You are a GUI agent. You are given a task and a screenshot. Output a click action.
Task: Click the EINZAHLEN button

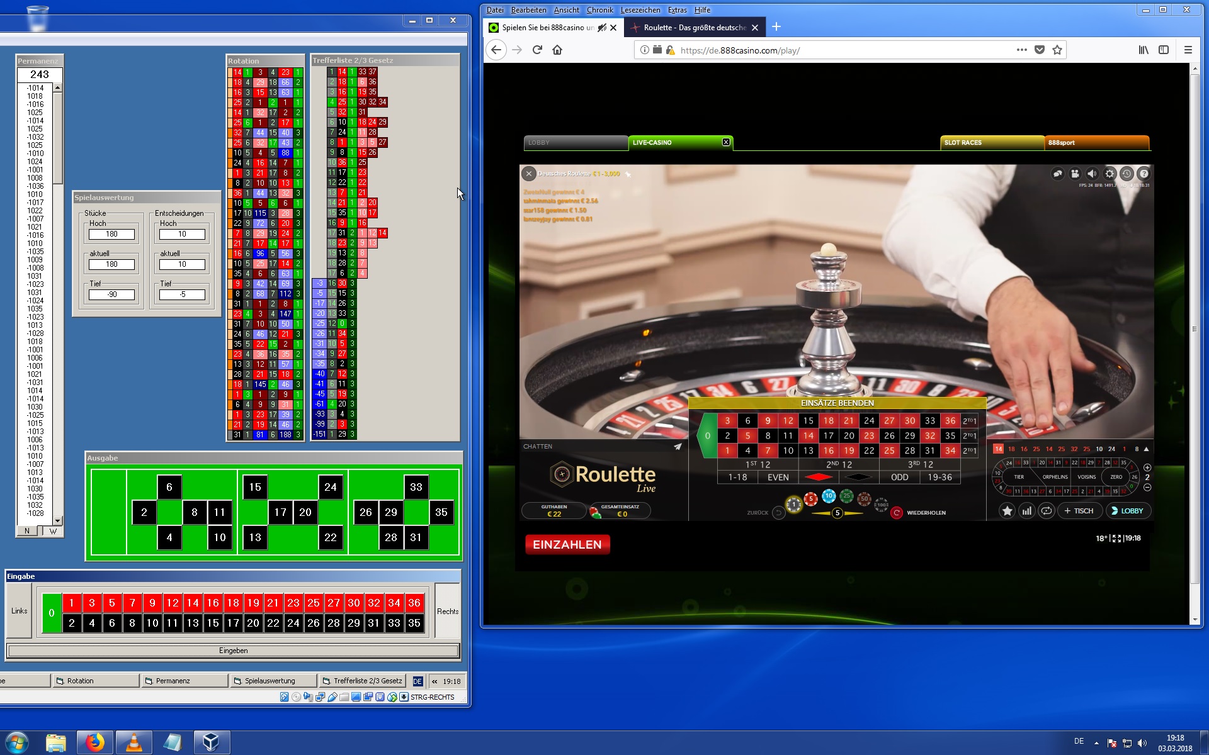[567, 545]
